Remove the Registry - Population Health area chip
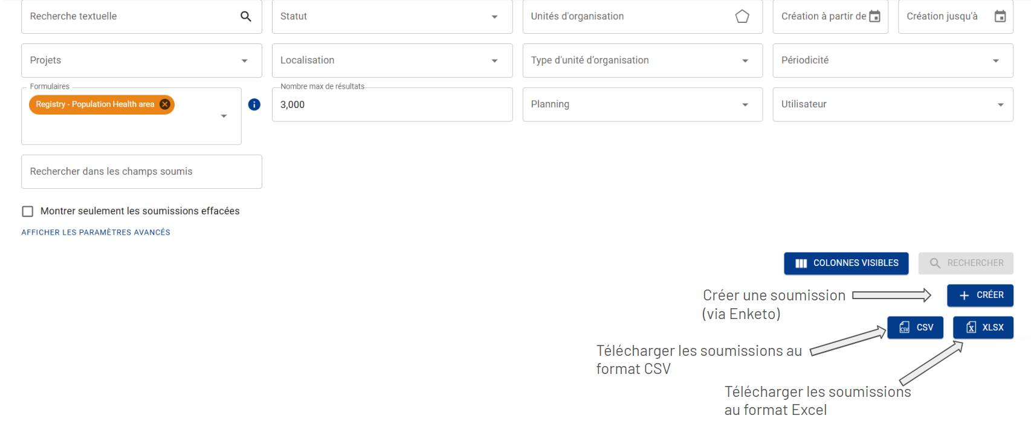1031x427 pixels. click(x=165, y=104)
